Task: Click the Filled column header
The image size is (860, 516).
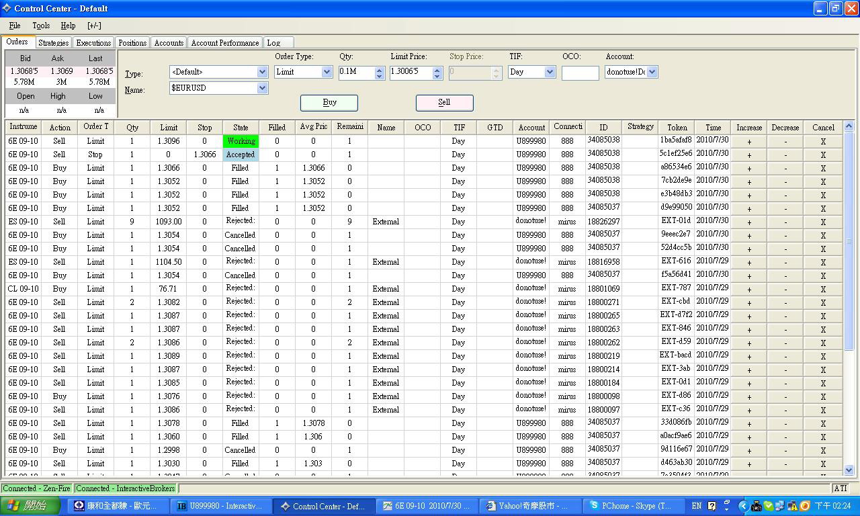Action: 277,127
